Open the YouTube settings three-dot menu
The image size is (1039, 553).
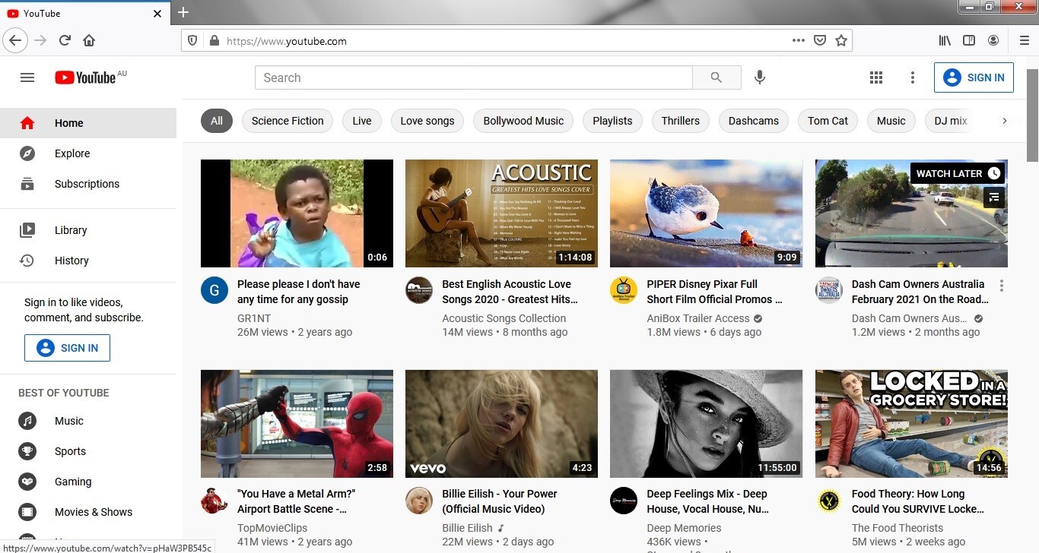coord(913,77)
